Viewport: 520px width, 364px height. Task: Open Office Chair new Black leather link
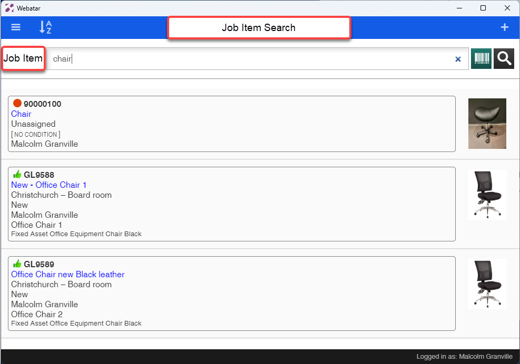67,274
